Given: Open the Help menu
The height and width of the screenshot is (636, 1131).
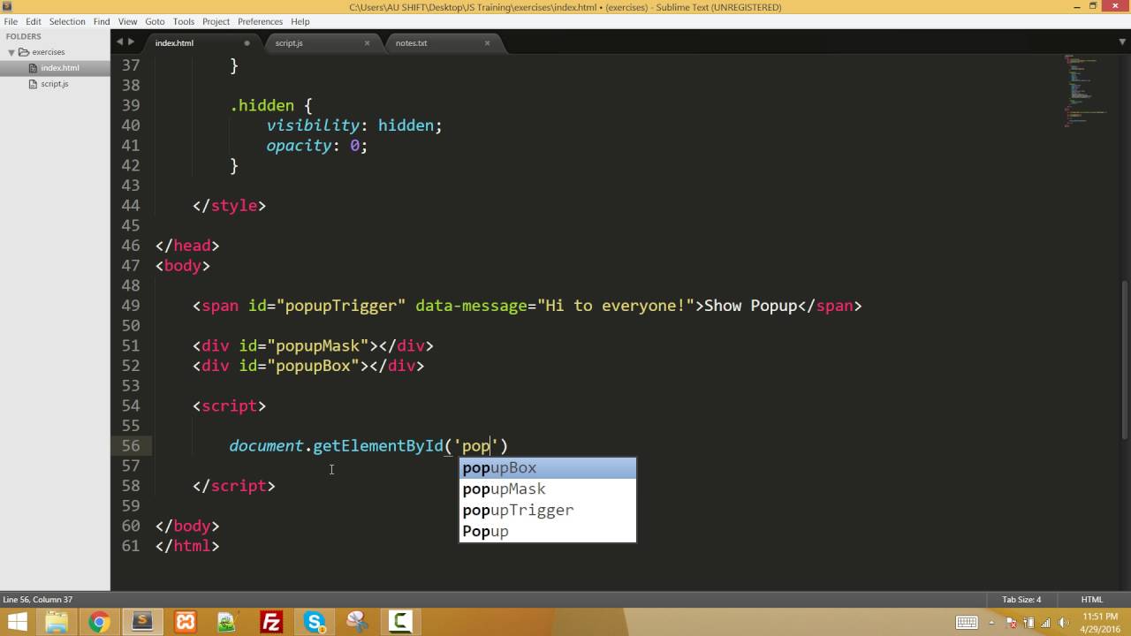Looking at the screenshot, I should pos(300,21).
